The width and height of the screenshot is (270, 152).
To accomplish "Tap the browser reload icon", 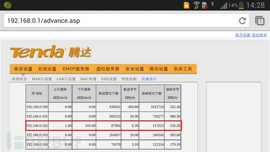I will pos(243,21).
